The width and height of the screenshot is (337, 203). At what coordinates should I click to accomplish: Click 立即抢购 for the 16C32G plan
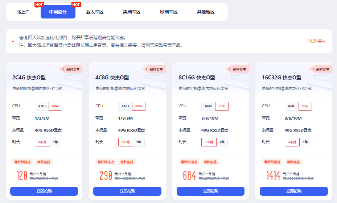tap(294, 191)
